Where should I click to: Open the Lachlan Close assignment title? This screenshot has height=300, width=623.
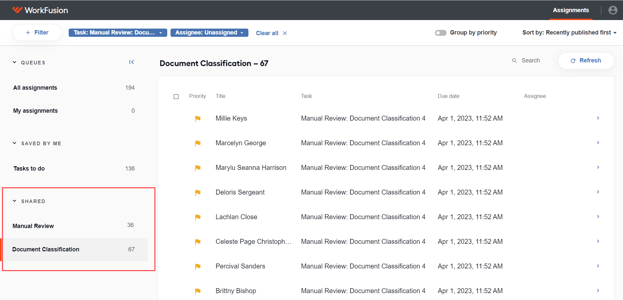pyautogui.click(x=236, y=217)
